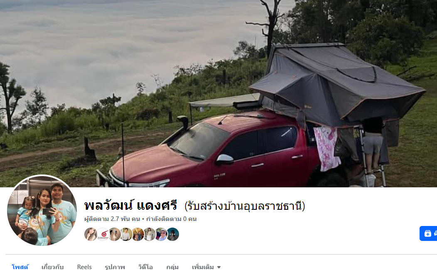Image resolution: width=437 pixels, height=270 pixels.
Task: Open the first follower avatar with long-haired woman
Action: 91,234
